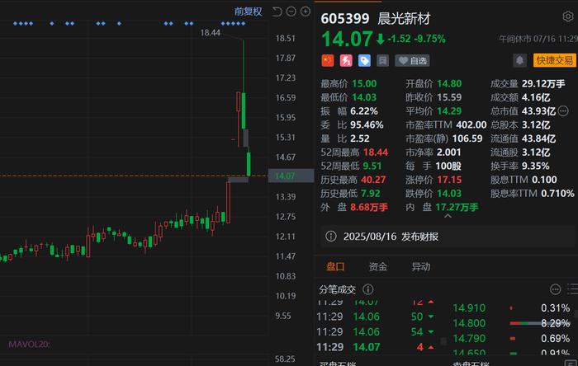
Task: Click 平均价 value 14.29
Action: point(449,111)
